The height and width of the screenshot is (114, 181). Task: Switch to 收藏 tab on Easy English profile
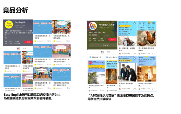click(25, 48)
